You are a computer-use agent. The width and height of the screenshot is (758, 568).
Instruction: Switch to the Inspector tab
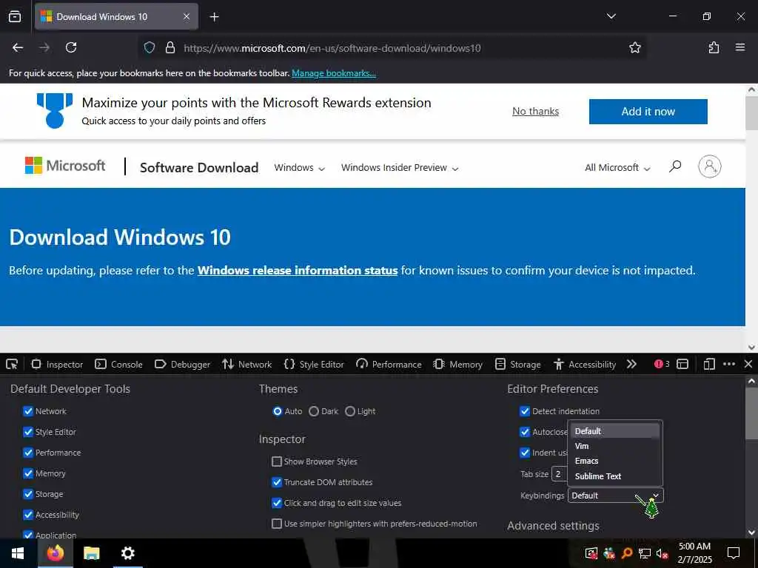point(57,364)
